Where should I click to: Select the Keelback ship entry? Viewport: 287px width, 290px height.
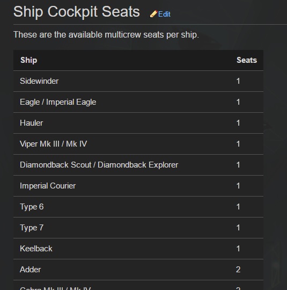[36, 249]
